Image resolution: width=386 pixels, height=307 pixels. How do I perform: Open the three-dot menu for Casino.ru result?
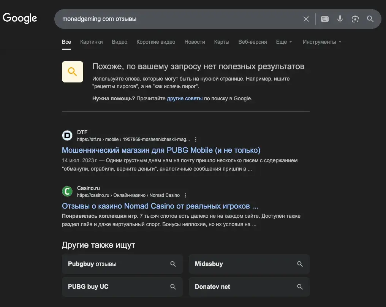(185, 195)
